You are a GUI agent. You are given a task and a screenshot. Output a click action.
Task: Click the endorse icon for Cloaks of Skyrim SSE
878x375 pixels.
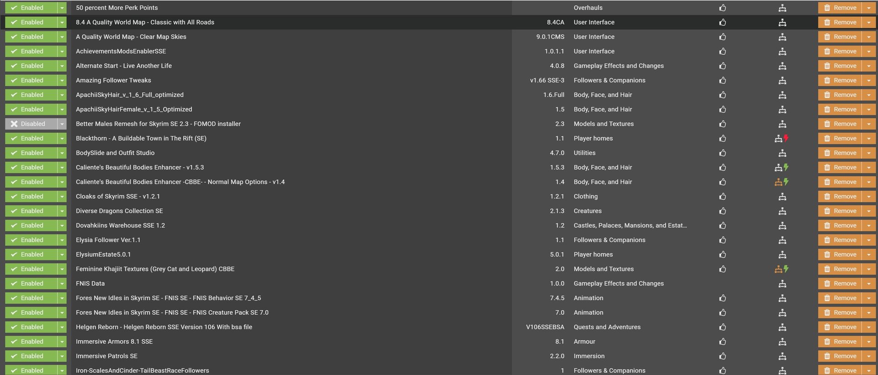[723, 197]
